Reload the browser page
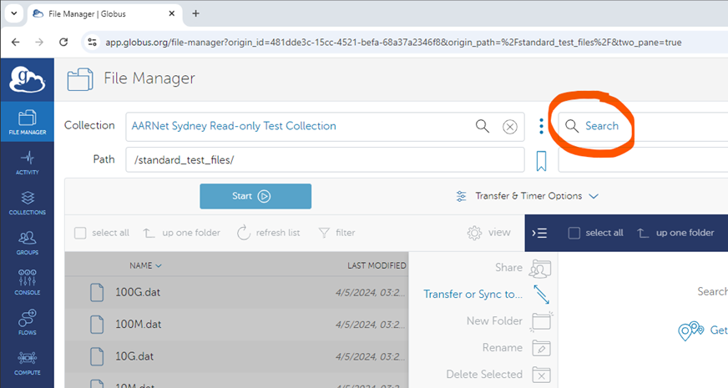Viewport: 728px width, 388px height. tap(63, 43)
